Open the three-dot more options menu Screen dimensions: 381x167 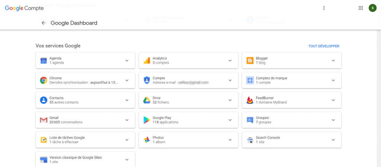click(x=324, y=8)
